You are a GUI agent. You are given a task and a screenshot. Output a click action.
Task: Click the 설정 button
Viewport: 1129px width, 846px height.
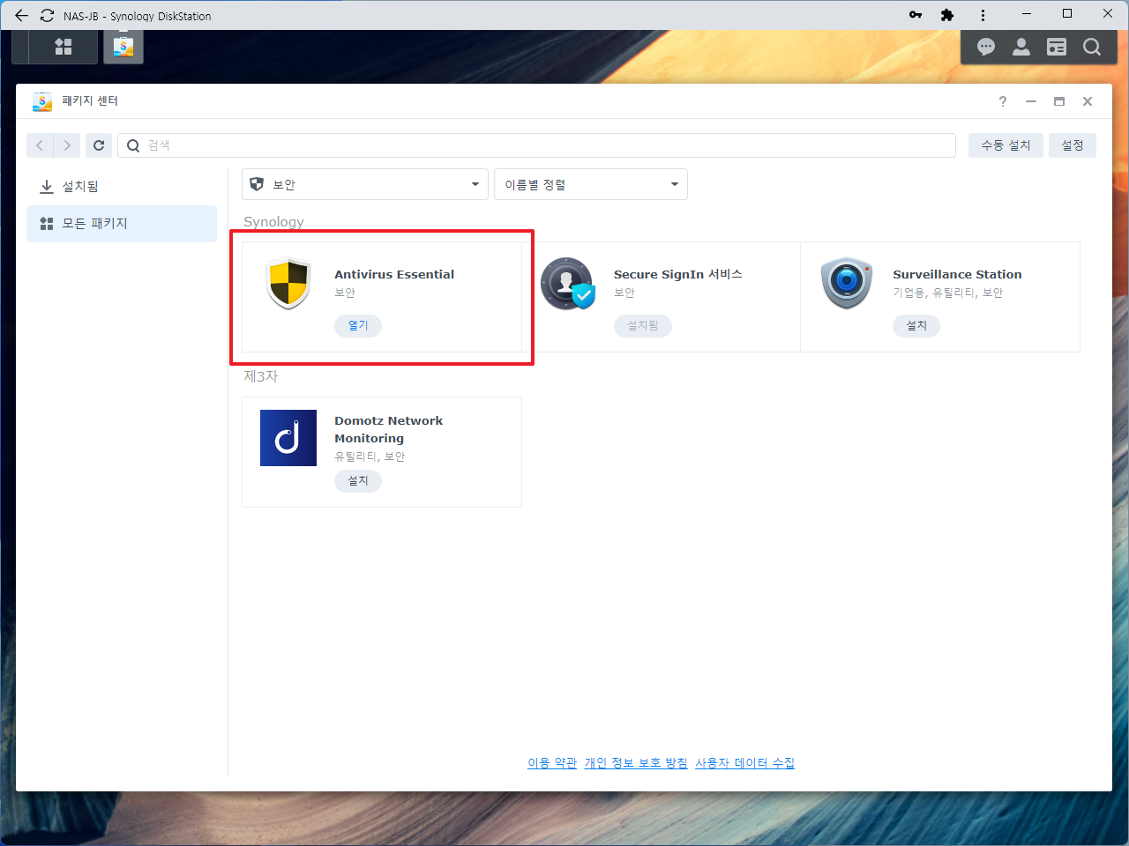click(x=1073, y=145)
